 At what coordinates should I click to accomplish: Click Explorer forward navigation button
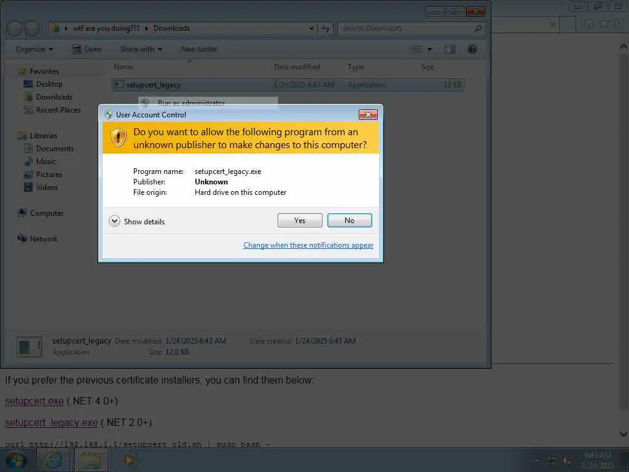32,28
